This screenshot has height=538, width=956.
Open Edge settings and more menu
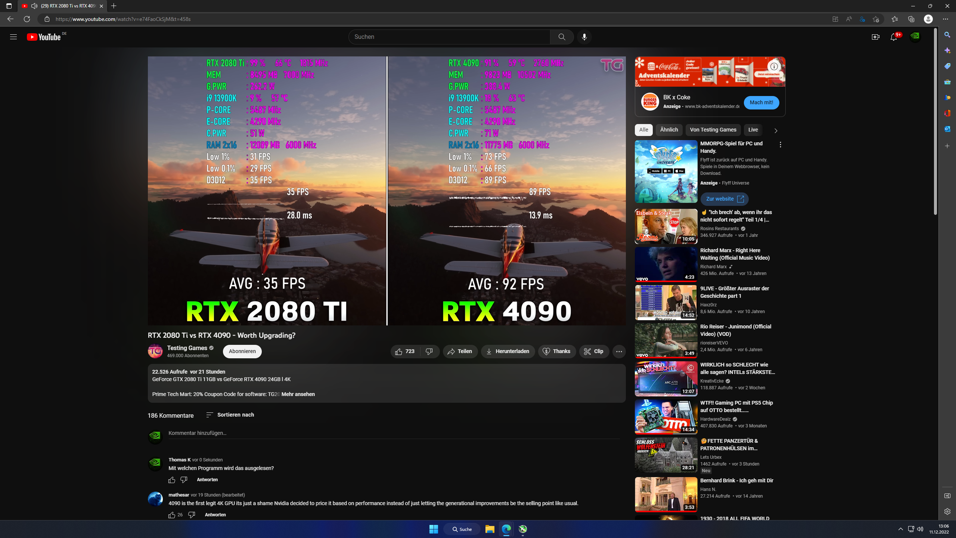[x=946, y=19]
